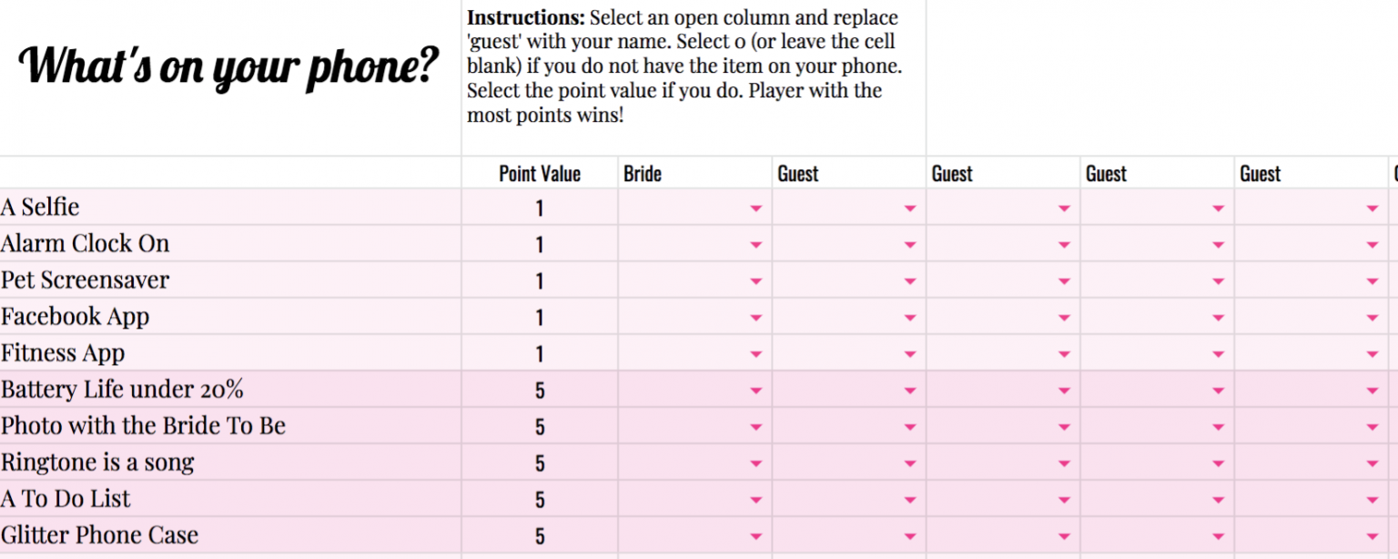Click the Point Value column header
The width and height of the screenshot is (1398, 559).
tap(540, 173)
